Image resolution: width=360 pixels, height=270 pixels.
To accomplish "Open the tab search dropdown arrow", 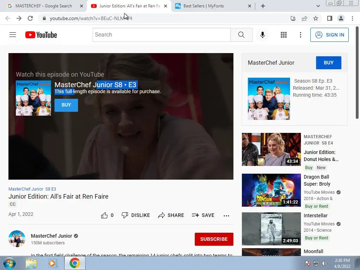I will pyautogui.click(x=318, y=6).
